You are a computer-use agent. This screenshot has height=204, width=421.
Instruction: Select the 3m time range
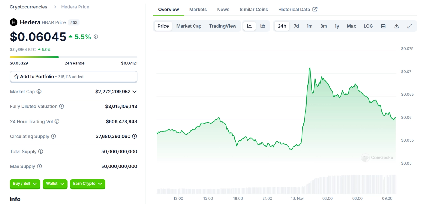point(323,26)
